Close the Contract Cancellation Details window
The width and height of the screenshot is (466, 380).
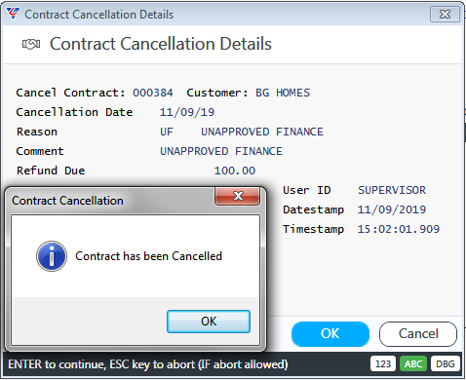(x=445, y=15)
